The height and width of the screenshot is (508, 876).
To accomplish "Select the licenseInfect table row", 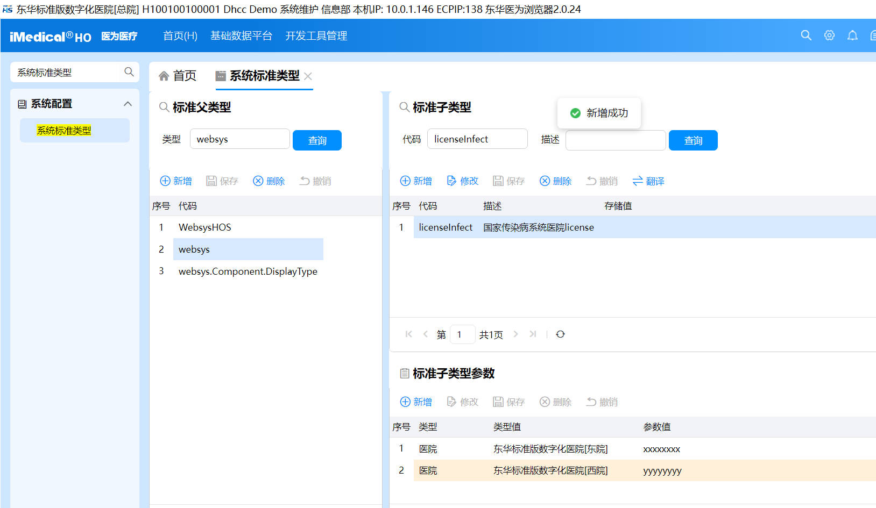I will point(633,227).
